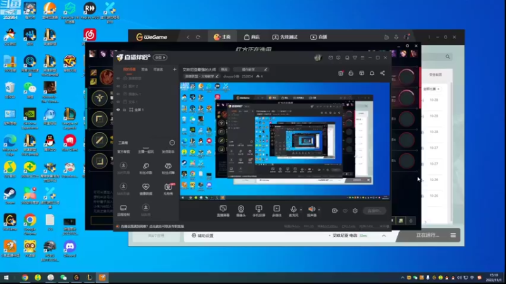Screen dimensions: 506x284
Task: Open the WeGame 商店 tab
Action: click(x=252, y=37)
